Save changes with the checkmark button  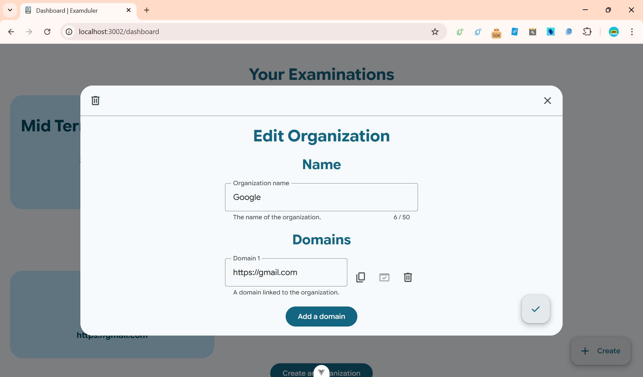535,309
